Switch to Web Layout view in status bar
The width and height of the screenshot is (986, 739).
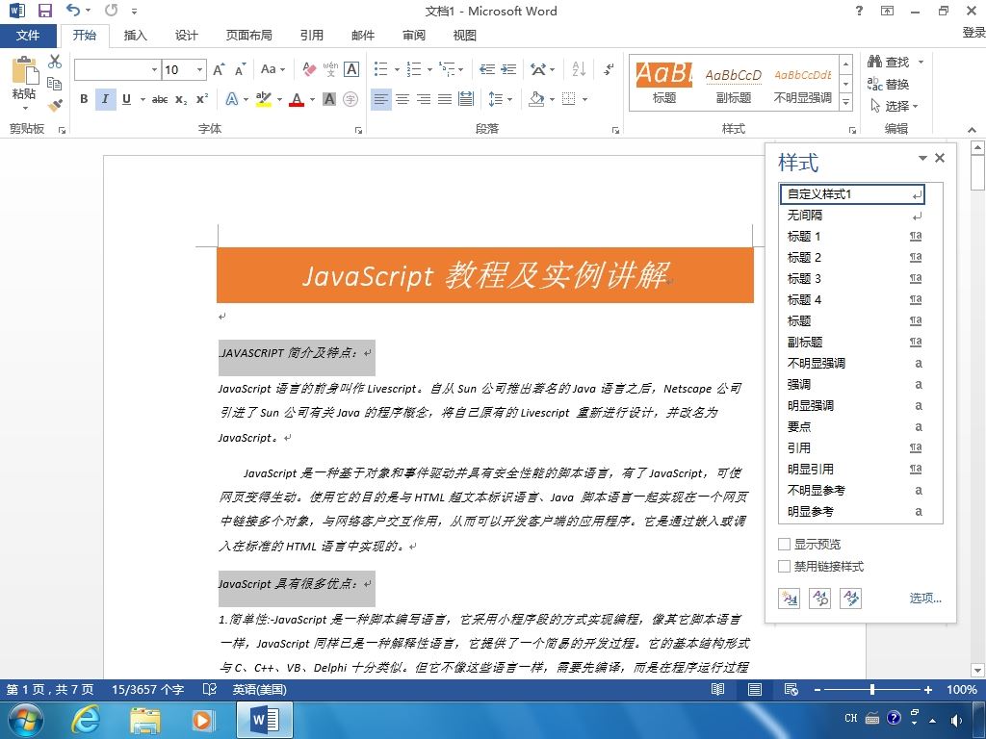[791, 689]
